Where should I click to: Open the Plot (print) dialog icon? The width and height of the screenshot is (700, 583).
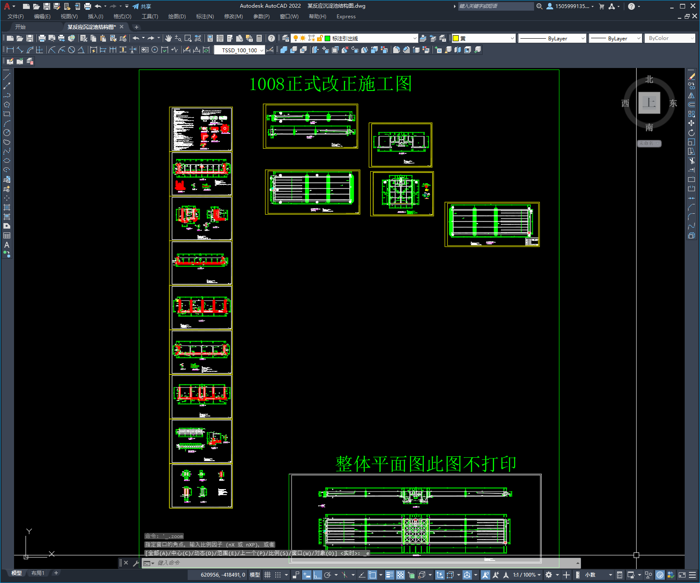click(x=42, y=38)
